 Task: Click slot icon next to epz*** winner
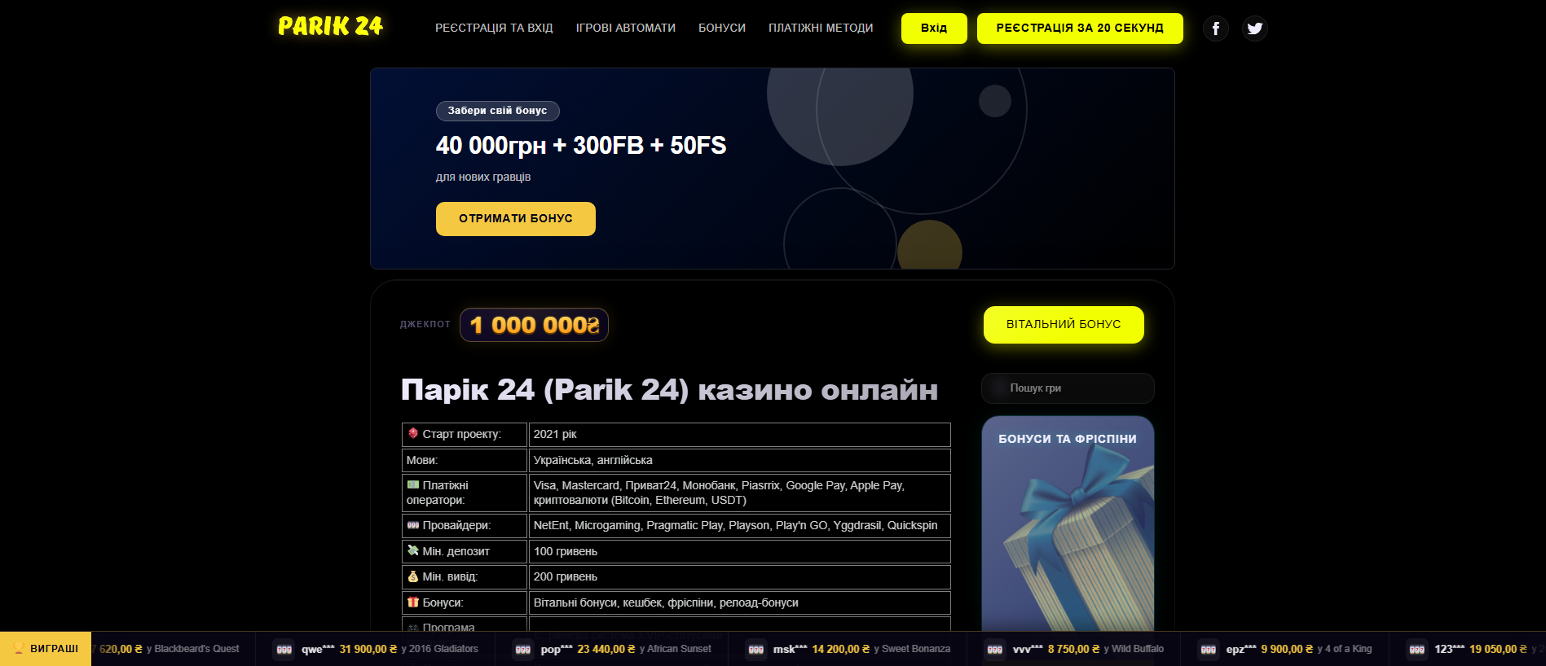pos(1209,650)
